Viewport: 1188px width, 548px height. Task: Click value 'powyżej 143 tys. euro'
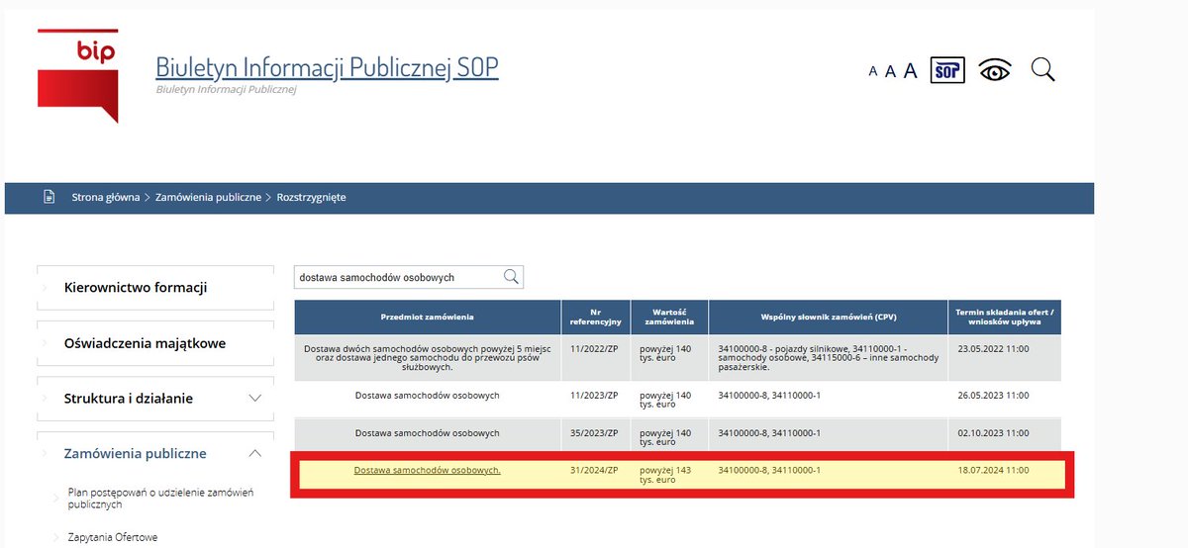665,475
